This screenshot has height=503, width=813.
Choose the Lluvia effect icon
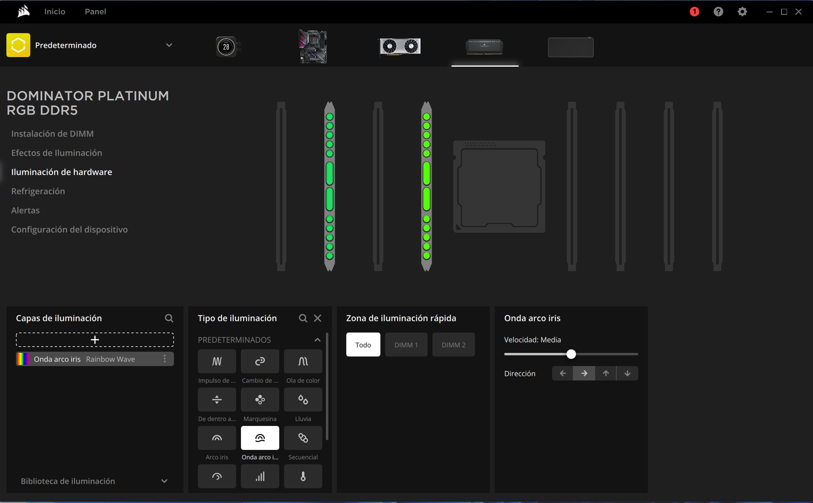point(303,400)
